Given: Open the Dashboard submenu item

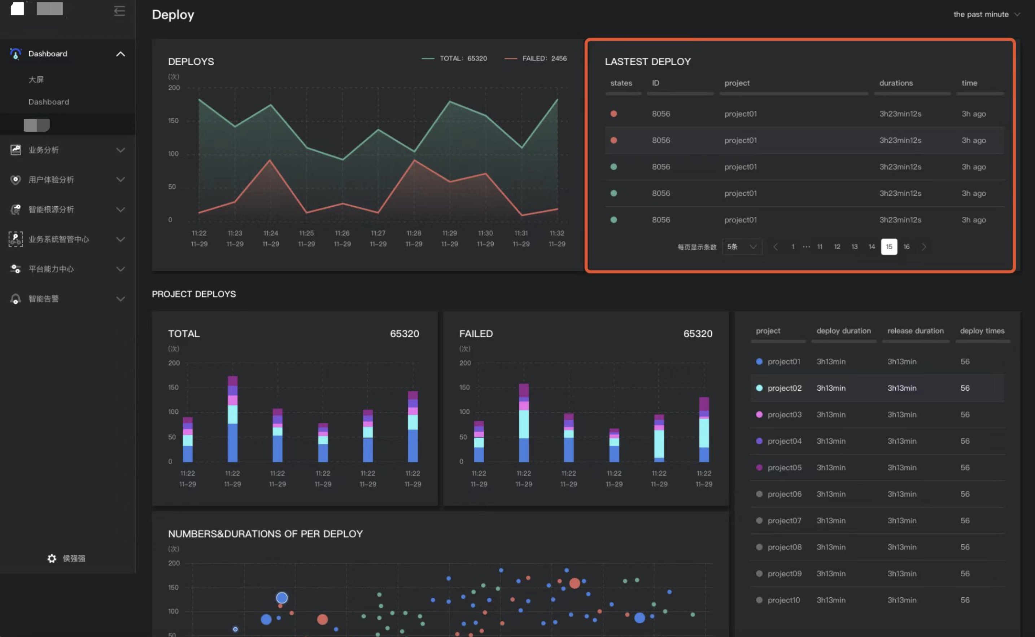Looking at the screenshot, I should (x=48, y=101).
